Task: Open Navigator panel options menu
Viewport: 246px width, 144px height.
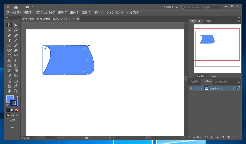Action: (239, 21)
